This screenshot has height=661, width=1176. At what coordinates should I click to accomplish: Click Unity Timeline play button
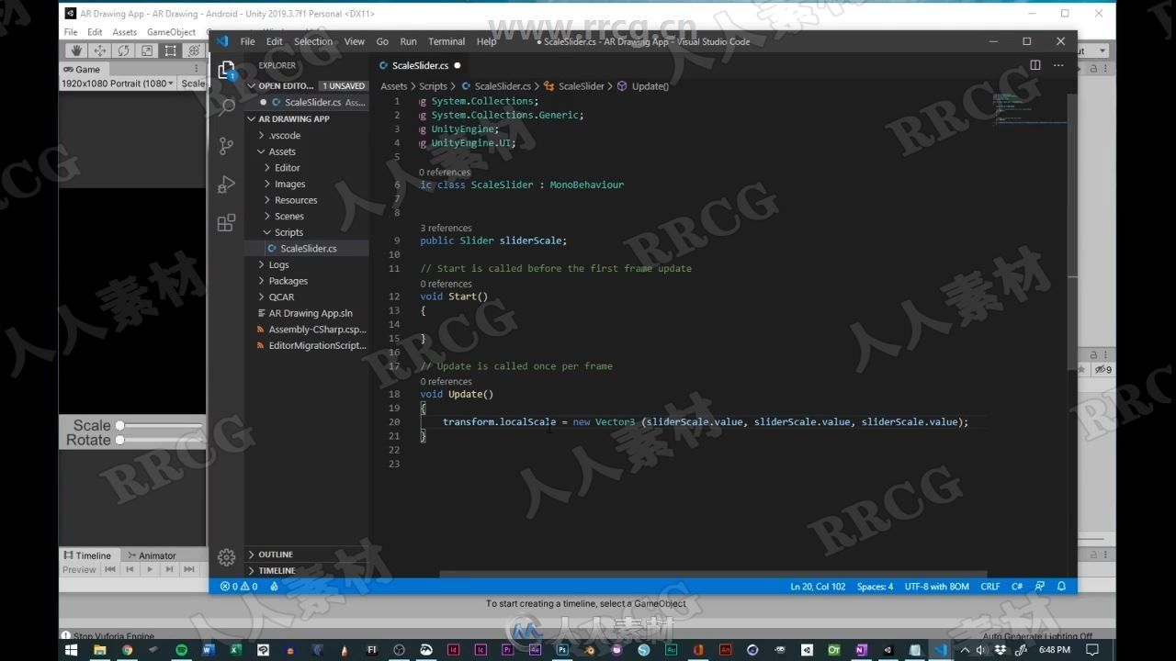click(x=150, y=569)
